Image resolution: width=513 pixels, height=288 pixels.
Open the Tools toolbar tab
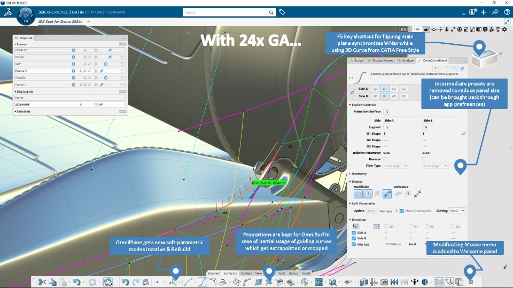(282, 273)
